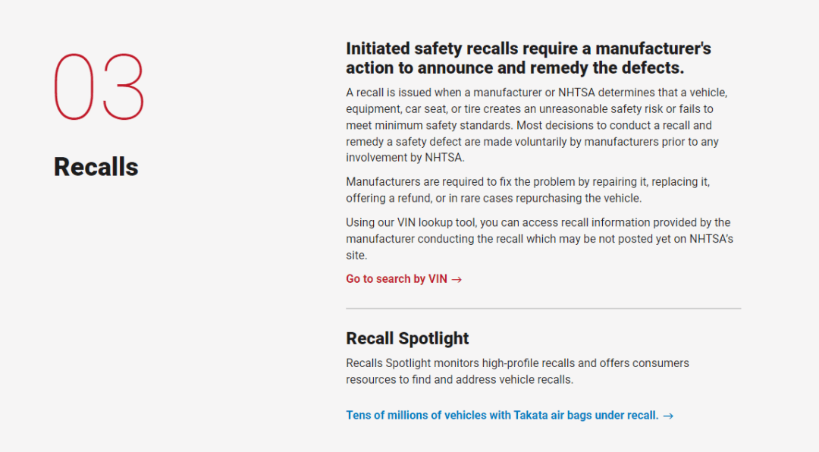This screenshot has height=452, width=819.
Task: Click paragraph 'Using our VIN lookup tool'
Action: point(540,239)
